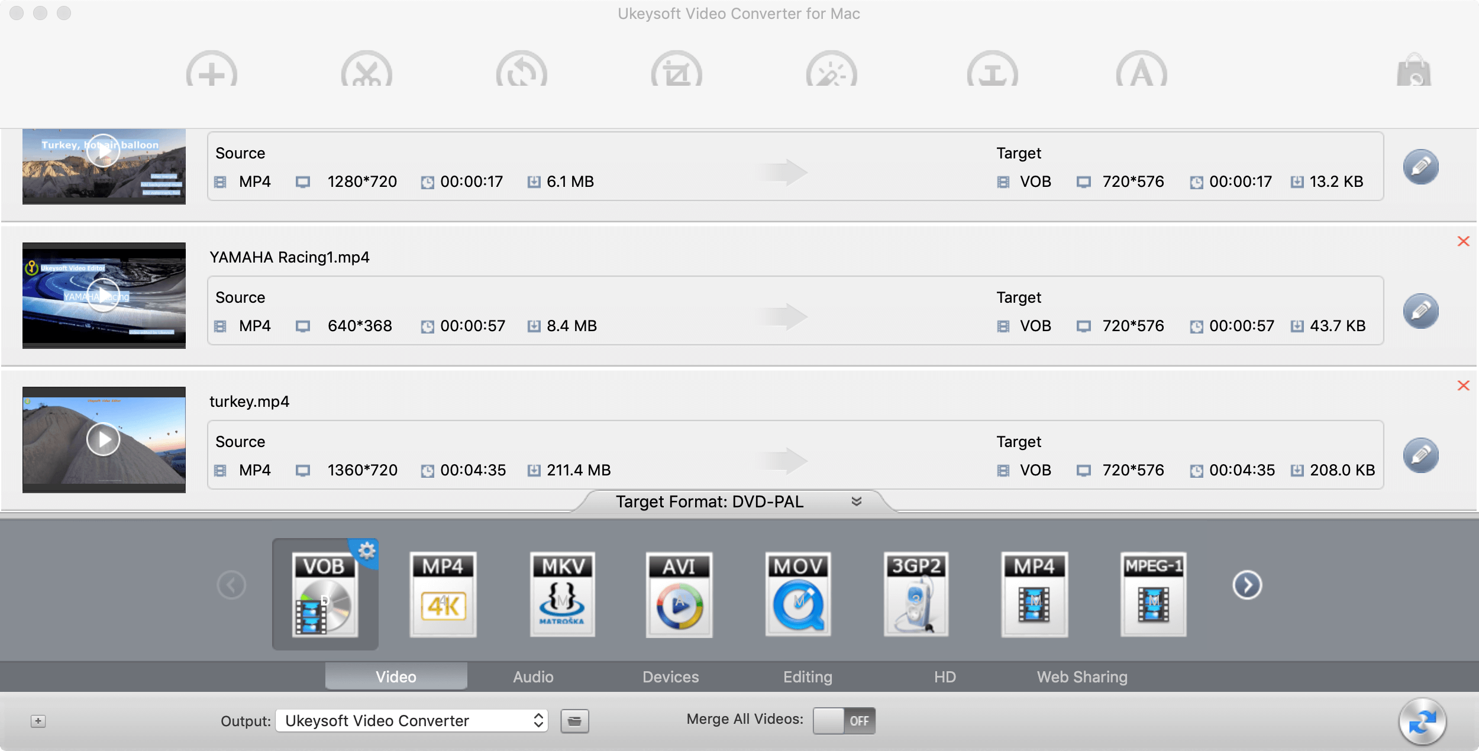The height and width of the screenshot is (751, 1479).
Task: Scroll format icons to the right
Action: tap(1247, 585)
